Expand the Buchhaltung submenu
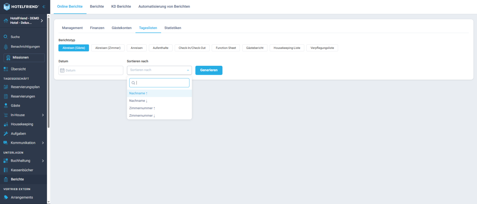Screen dimensions: 477x204 pyautogui.click(x=43, y=161)
